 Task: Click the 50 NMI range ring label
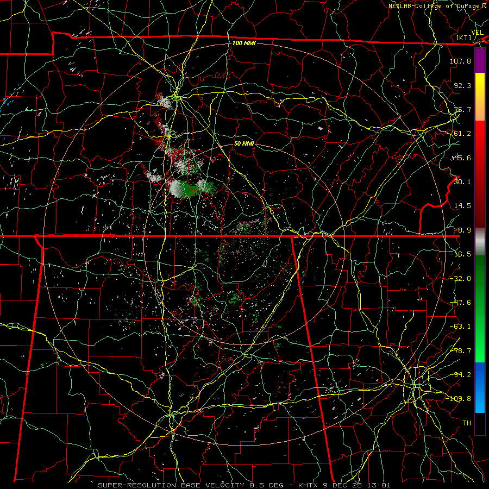tap(244, 143)
